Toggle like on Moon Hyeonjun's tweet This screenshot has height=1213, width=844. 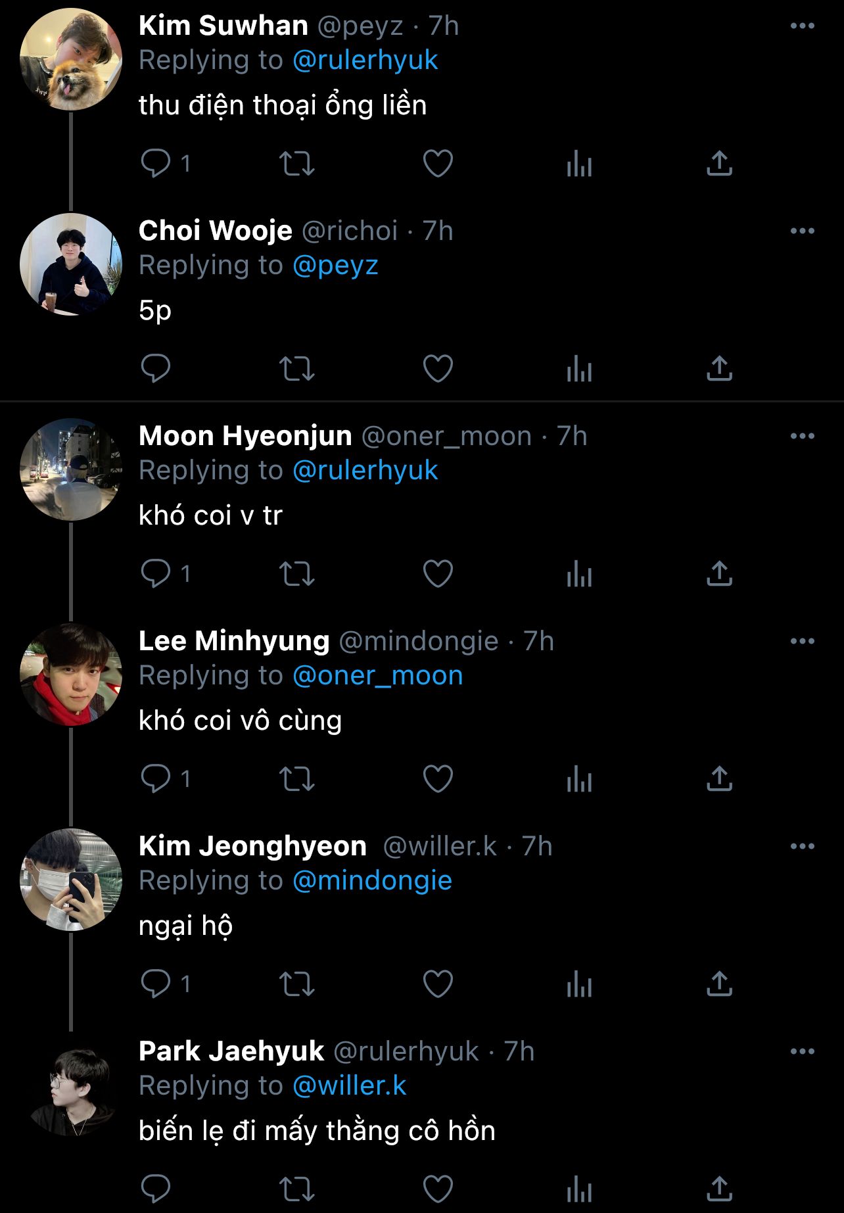coord(438,573)
